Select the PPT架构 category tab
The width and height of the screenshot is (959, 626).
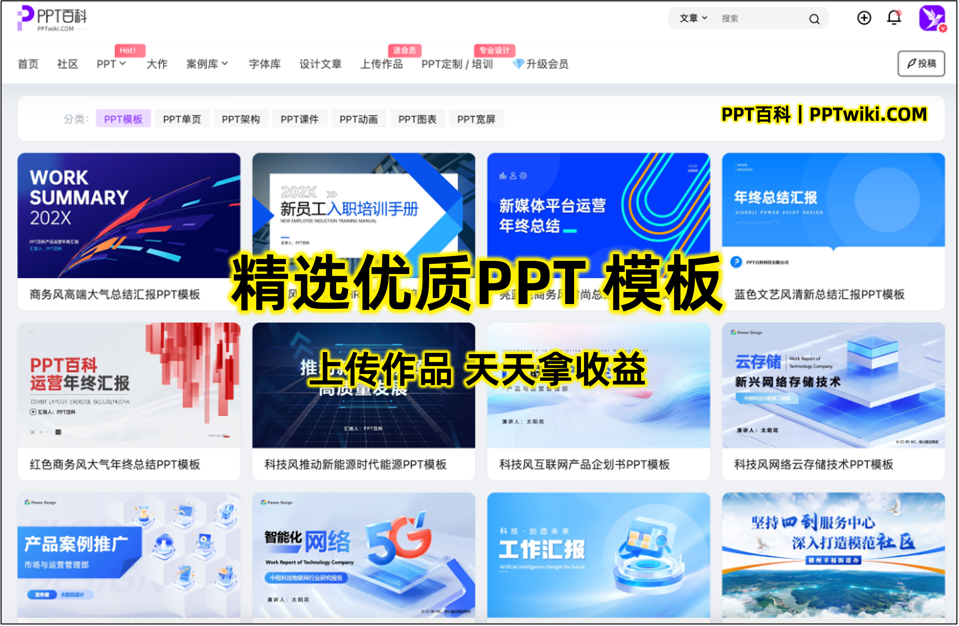pyautogui.click(x=241, y=119)
